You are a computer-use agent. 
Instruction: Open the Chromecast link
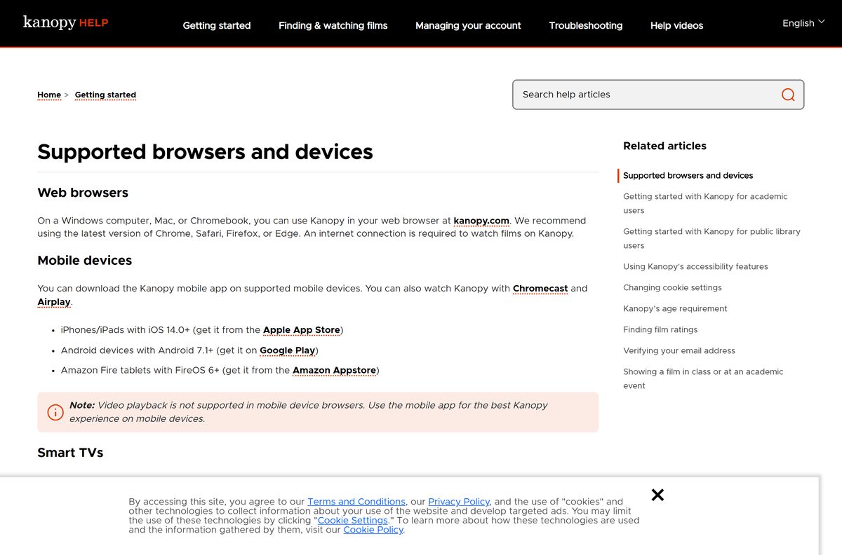[x=540, y=289]
